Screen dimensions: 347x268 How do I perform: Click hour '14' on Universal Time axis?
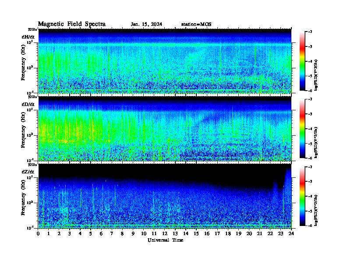coord(186,233)
